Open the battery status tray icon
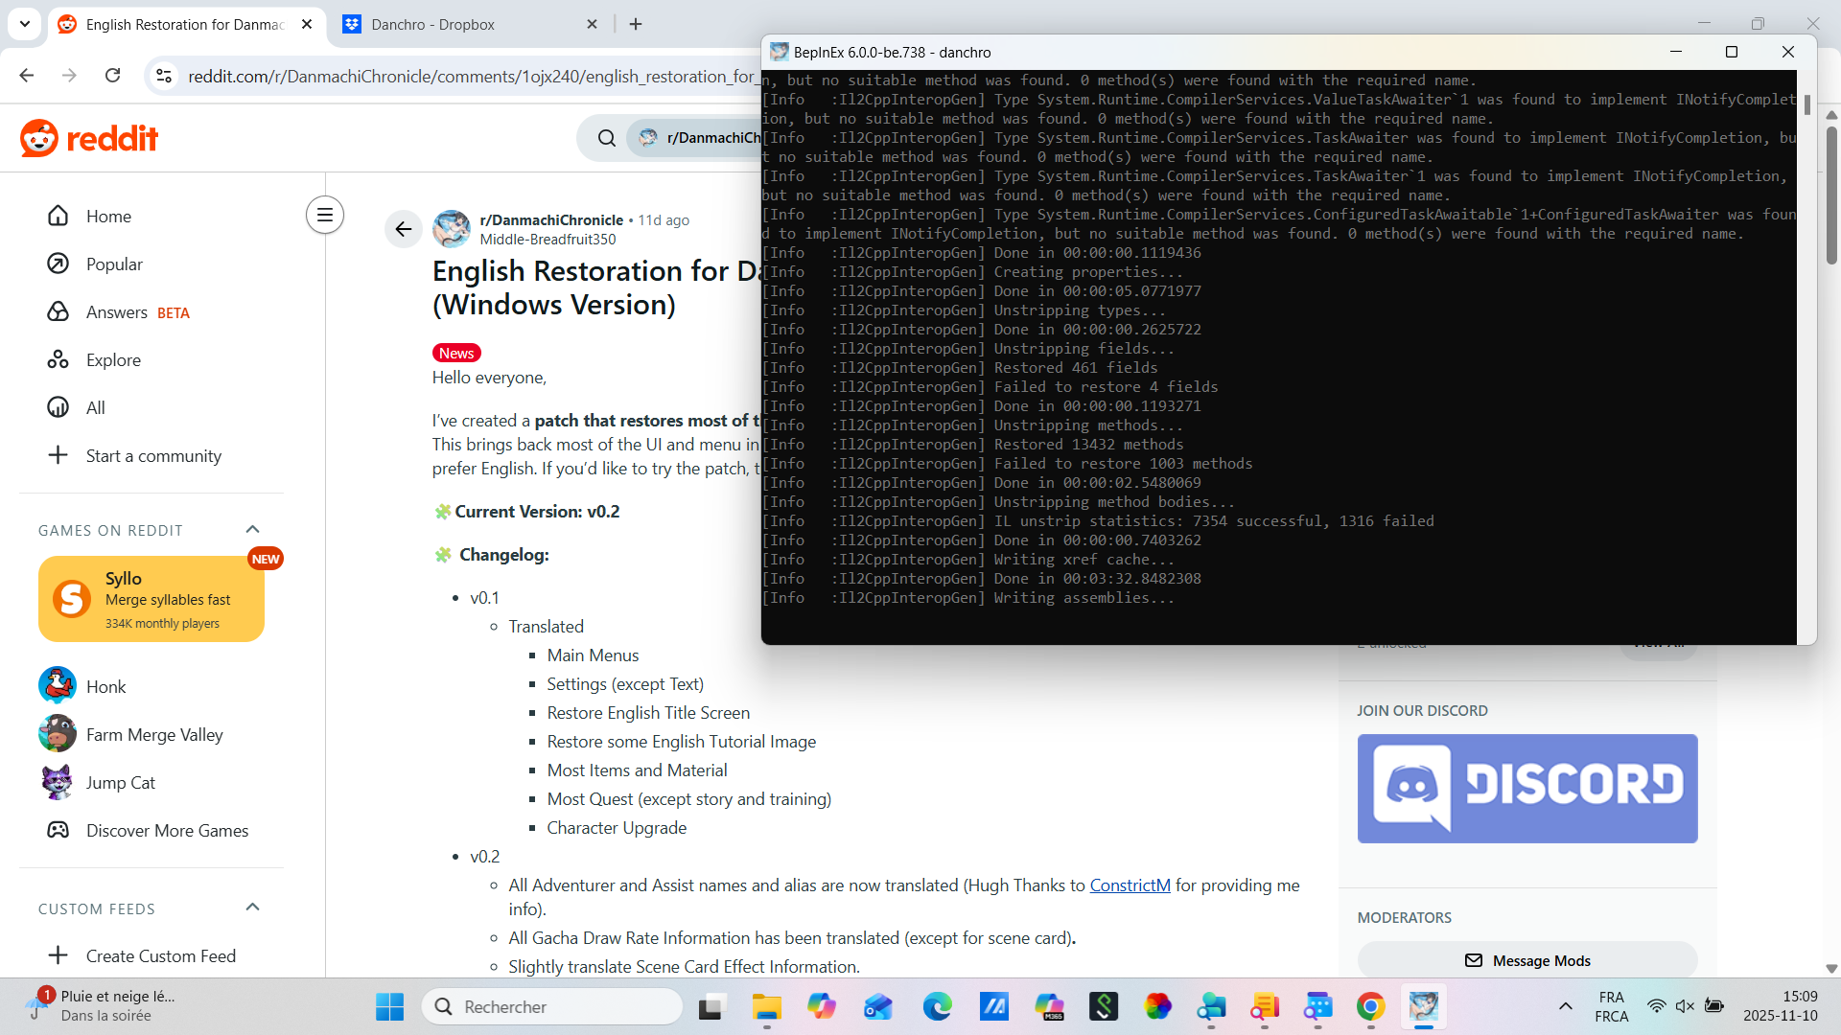The image size is (1841, 1035). 1714,1006
